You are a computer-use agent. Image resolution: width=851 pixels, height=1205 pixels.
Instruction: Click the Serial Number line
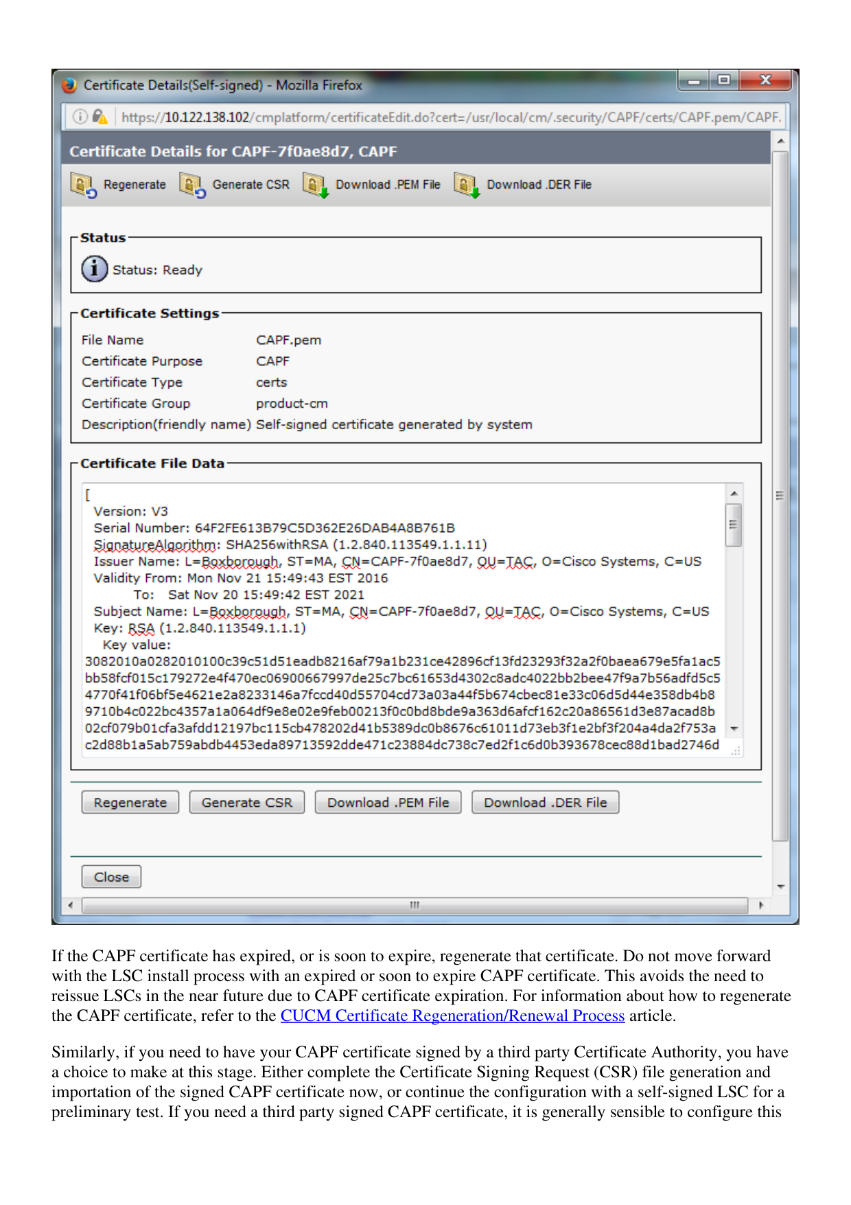coord(274,528)
